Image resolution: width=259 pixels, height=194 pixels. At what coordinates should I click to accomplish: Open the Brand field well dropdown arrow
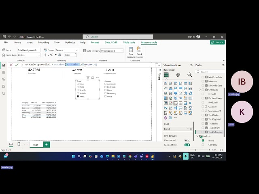point(188,129)
